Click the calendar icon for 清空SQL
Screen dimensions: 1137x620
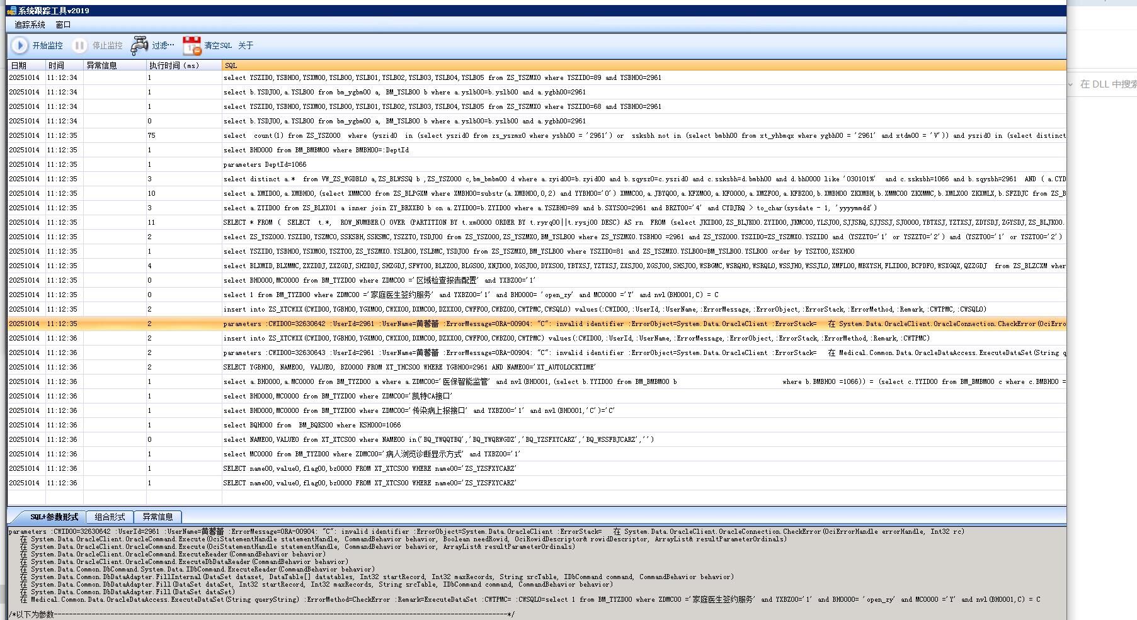191,45
